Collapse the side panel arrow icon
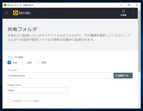 point(133,13)
